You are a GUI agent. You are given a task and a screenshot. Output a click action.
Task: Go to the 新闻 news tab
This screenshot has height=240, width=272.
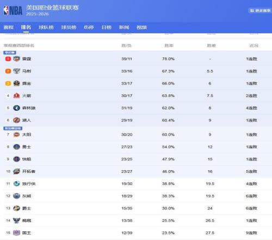coord(124,27)
